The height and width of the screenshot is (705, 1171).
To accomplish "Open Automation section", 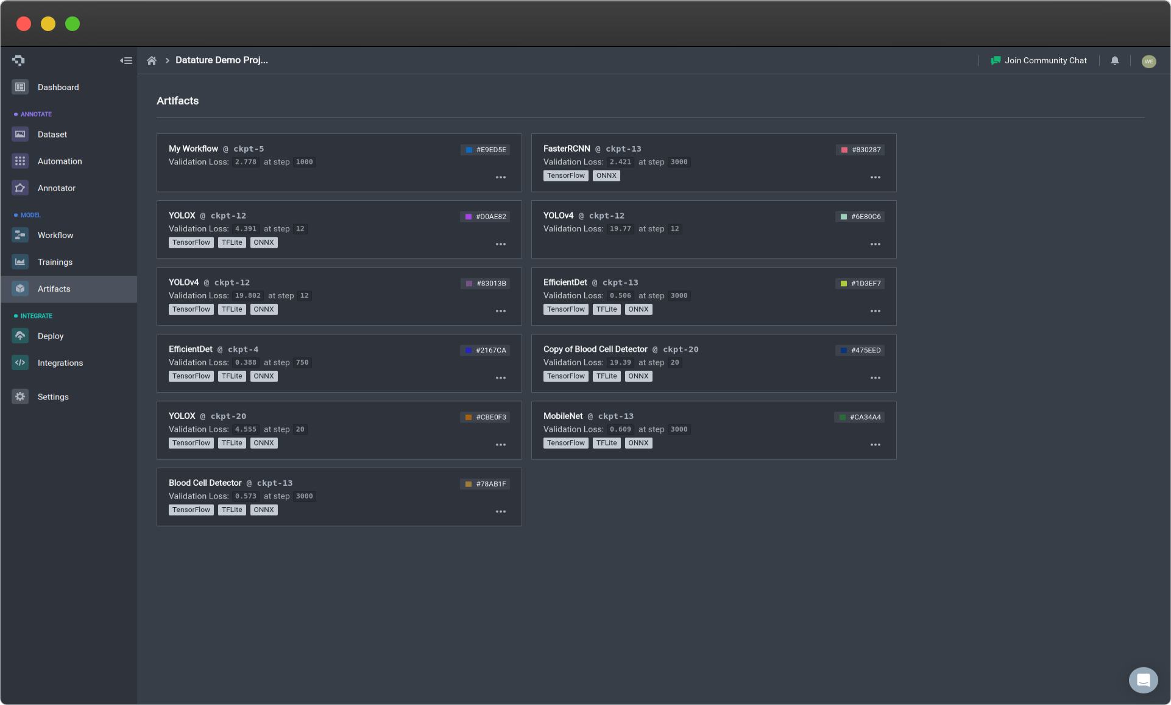I will click(x=60, y=161).
